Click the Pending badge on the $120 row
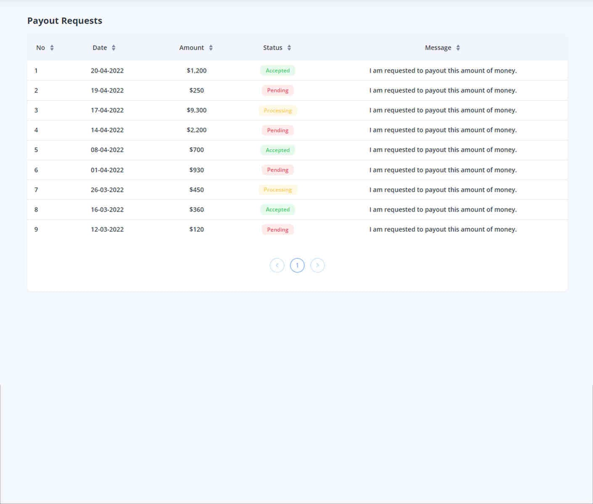 (278, 229)
